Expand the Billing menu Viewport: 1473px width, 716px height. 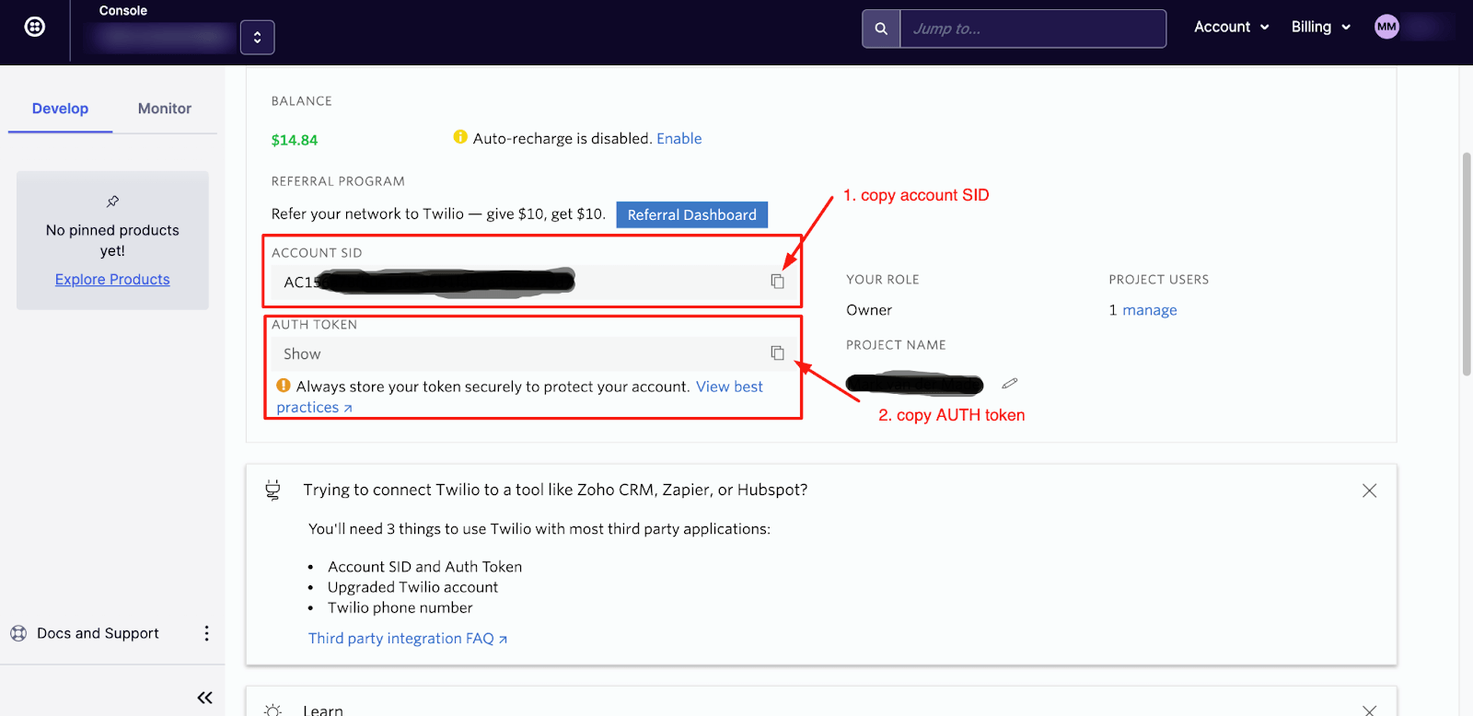(x=1321, y=27)
